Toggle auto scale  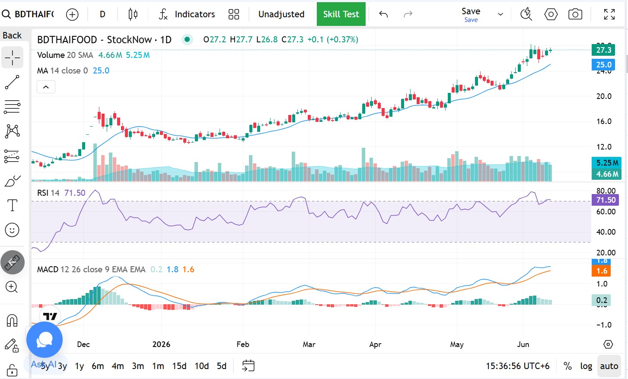coord(609,366)
